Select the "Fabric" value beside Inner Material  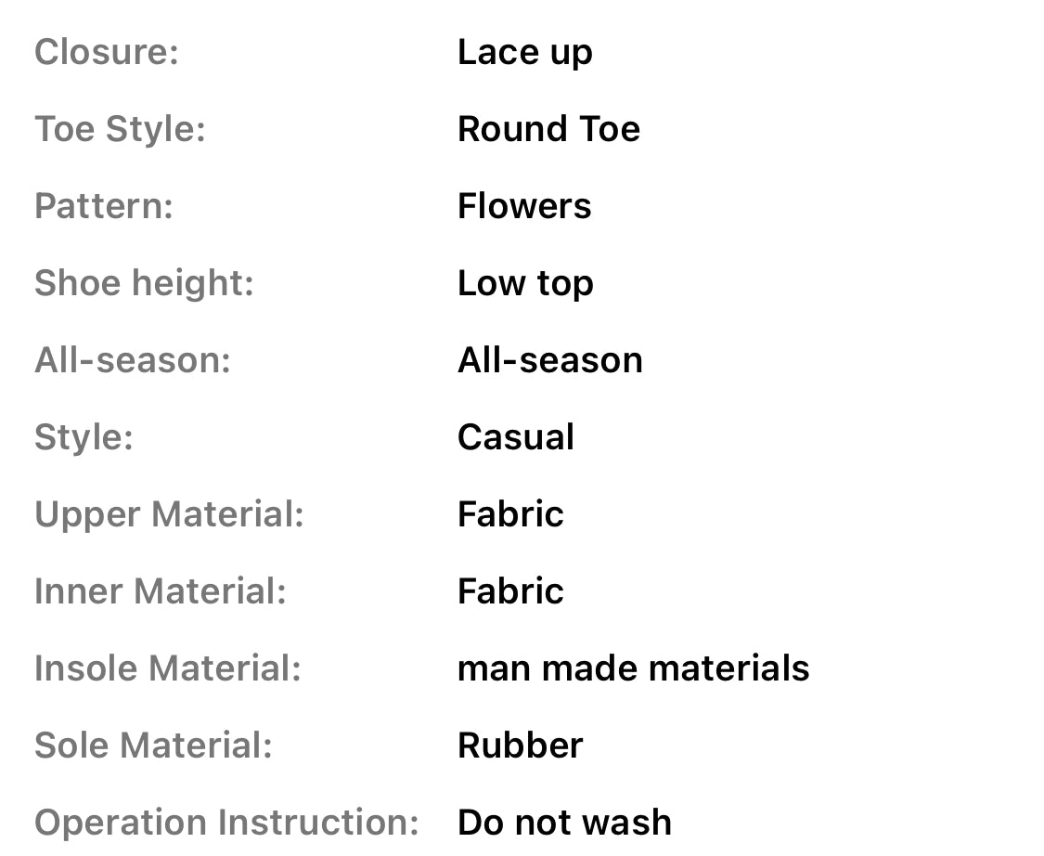coord(510,591)
